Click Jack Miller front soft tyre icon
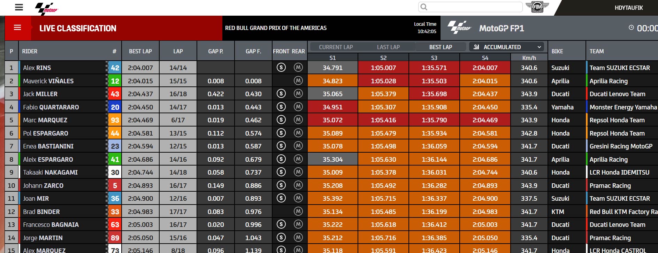The image size is (658, 253). (281, 94)
